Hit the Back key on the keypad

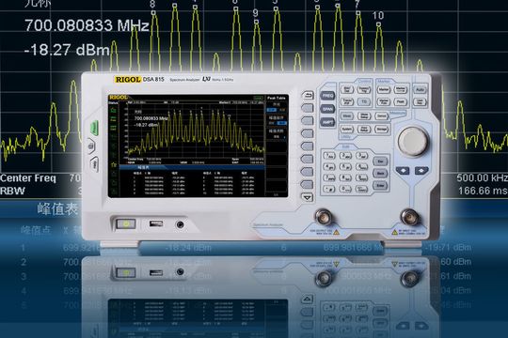click(380, 174)
